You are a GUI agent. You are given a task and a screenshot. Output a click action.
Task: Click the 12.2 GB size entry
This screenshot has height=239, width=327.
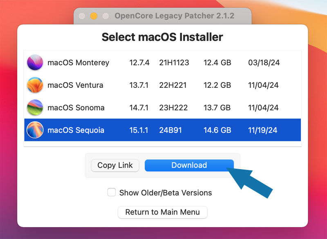point(217,85)
